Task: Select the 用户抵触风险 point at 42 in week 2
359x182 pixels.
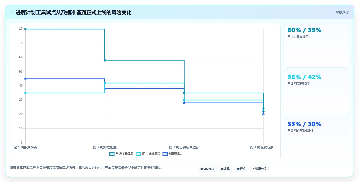Action: click(105, 83)
